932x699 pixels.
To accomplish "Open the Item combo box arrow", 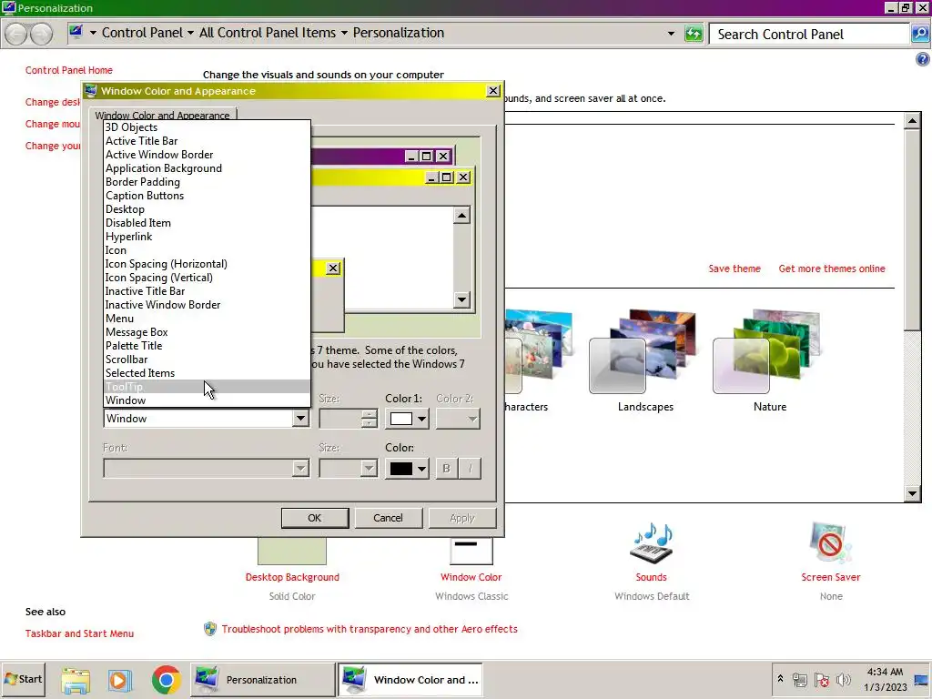I will coord(300,419).
